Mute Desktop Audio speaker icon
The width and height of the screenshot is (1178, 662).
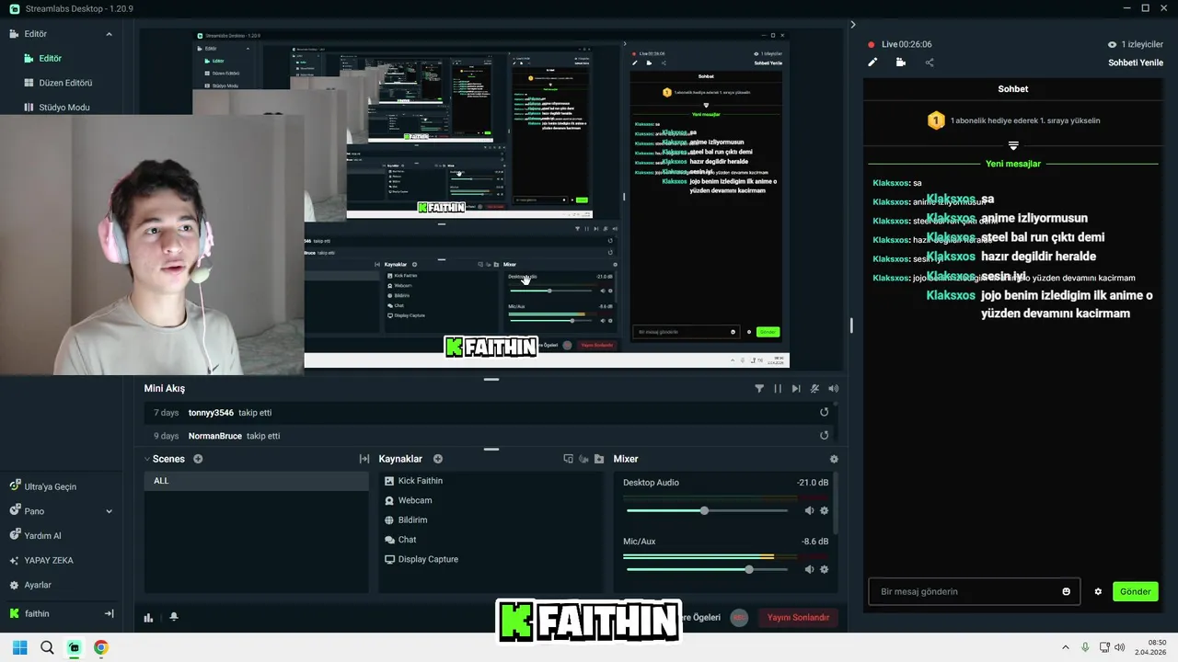[x=809, y=510]
